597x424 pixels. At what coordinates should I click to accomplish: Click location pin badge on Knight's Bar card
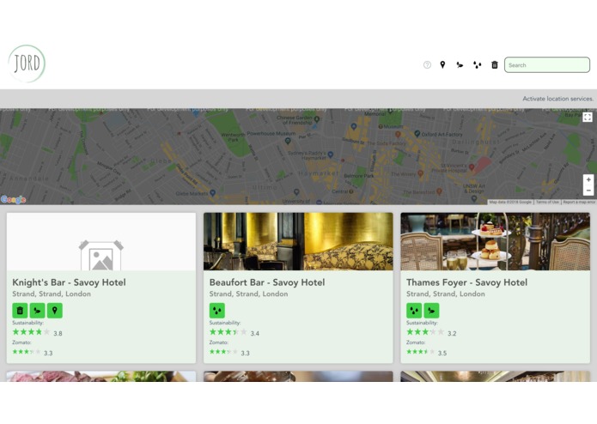[x=55, y=311]
